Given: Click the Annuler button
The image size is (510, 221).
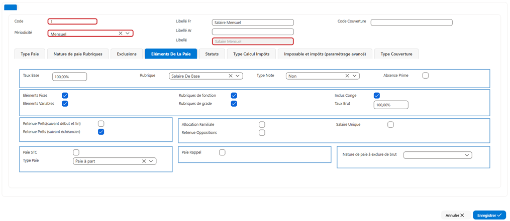Looking at the screenshot, I should tap(455, 215).
